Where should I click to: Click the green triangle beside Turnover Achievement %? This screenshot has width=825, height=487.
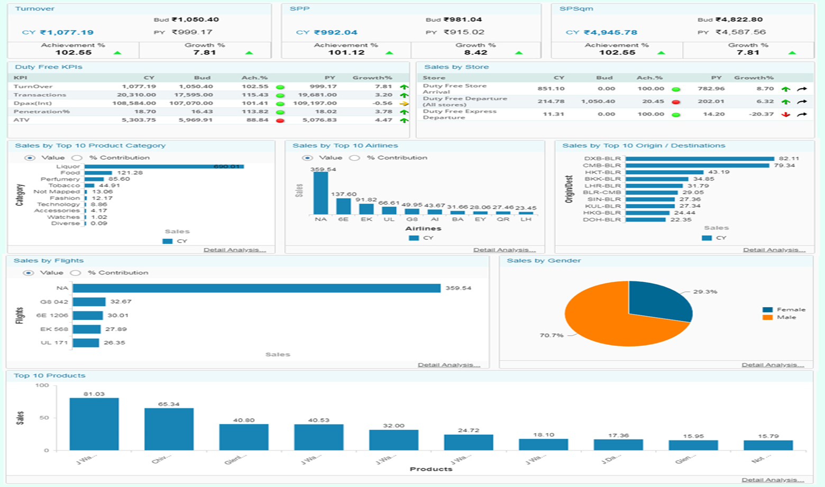click(x=117, y=53)
